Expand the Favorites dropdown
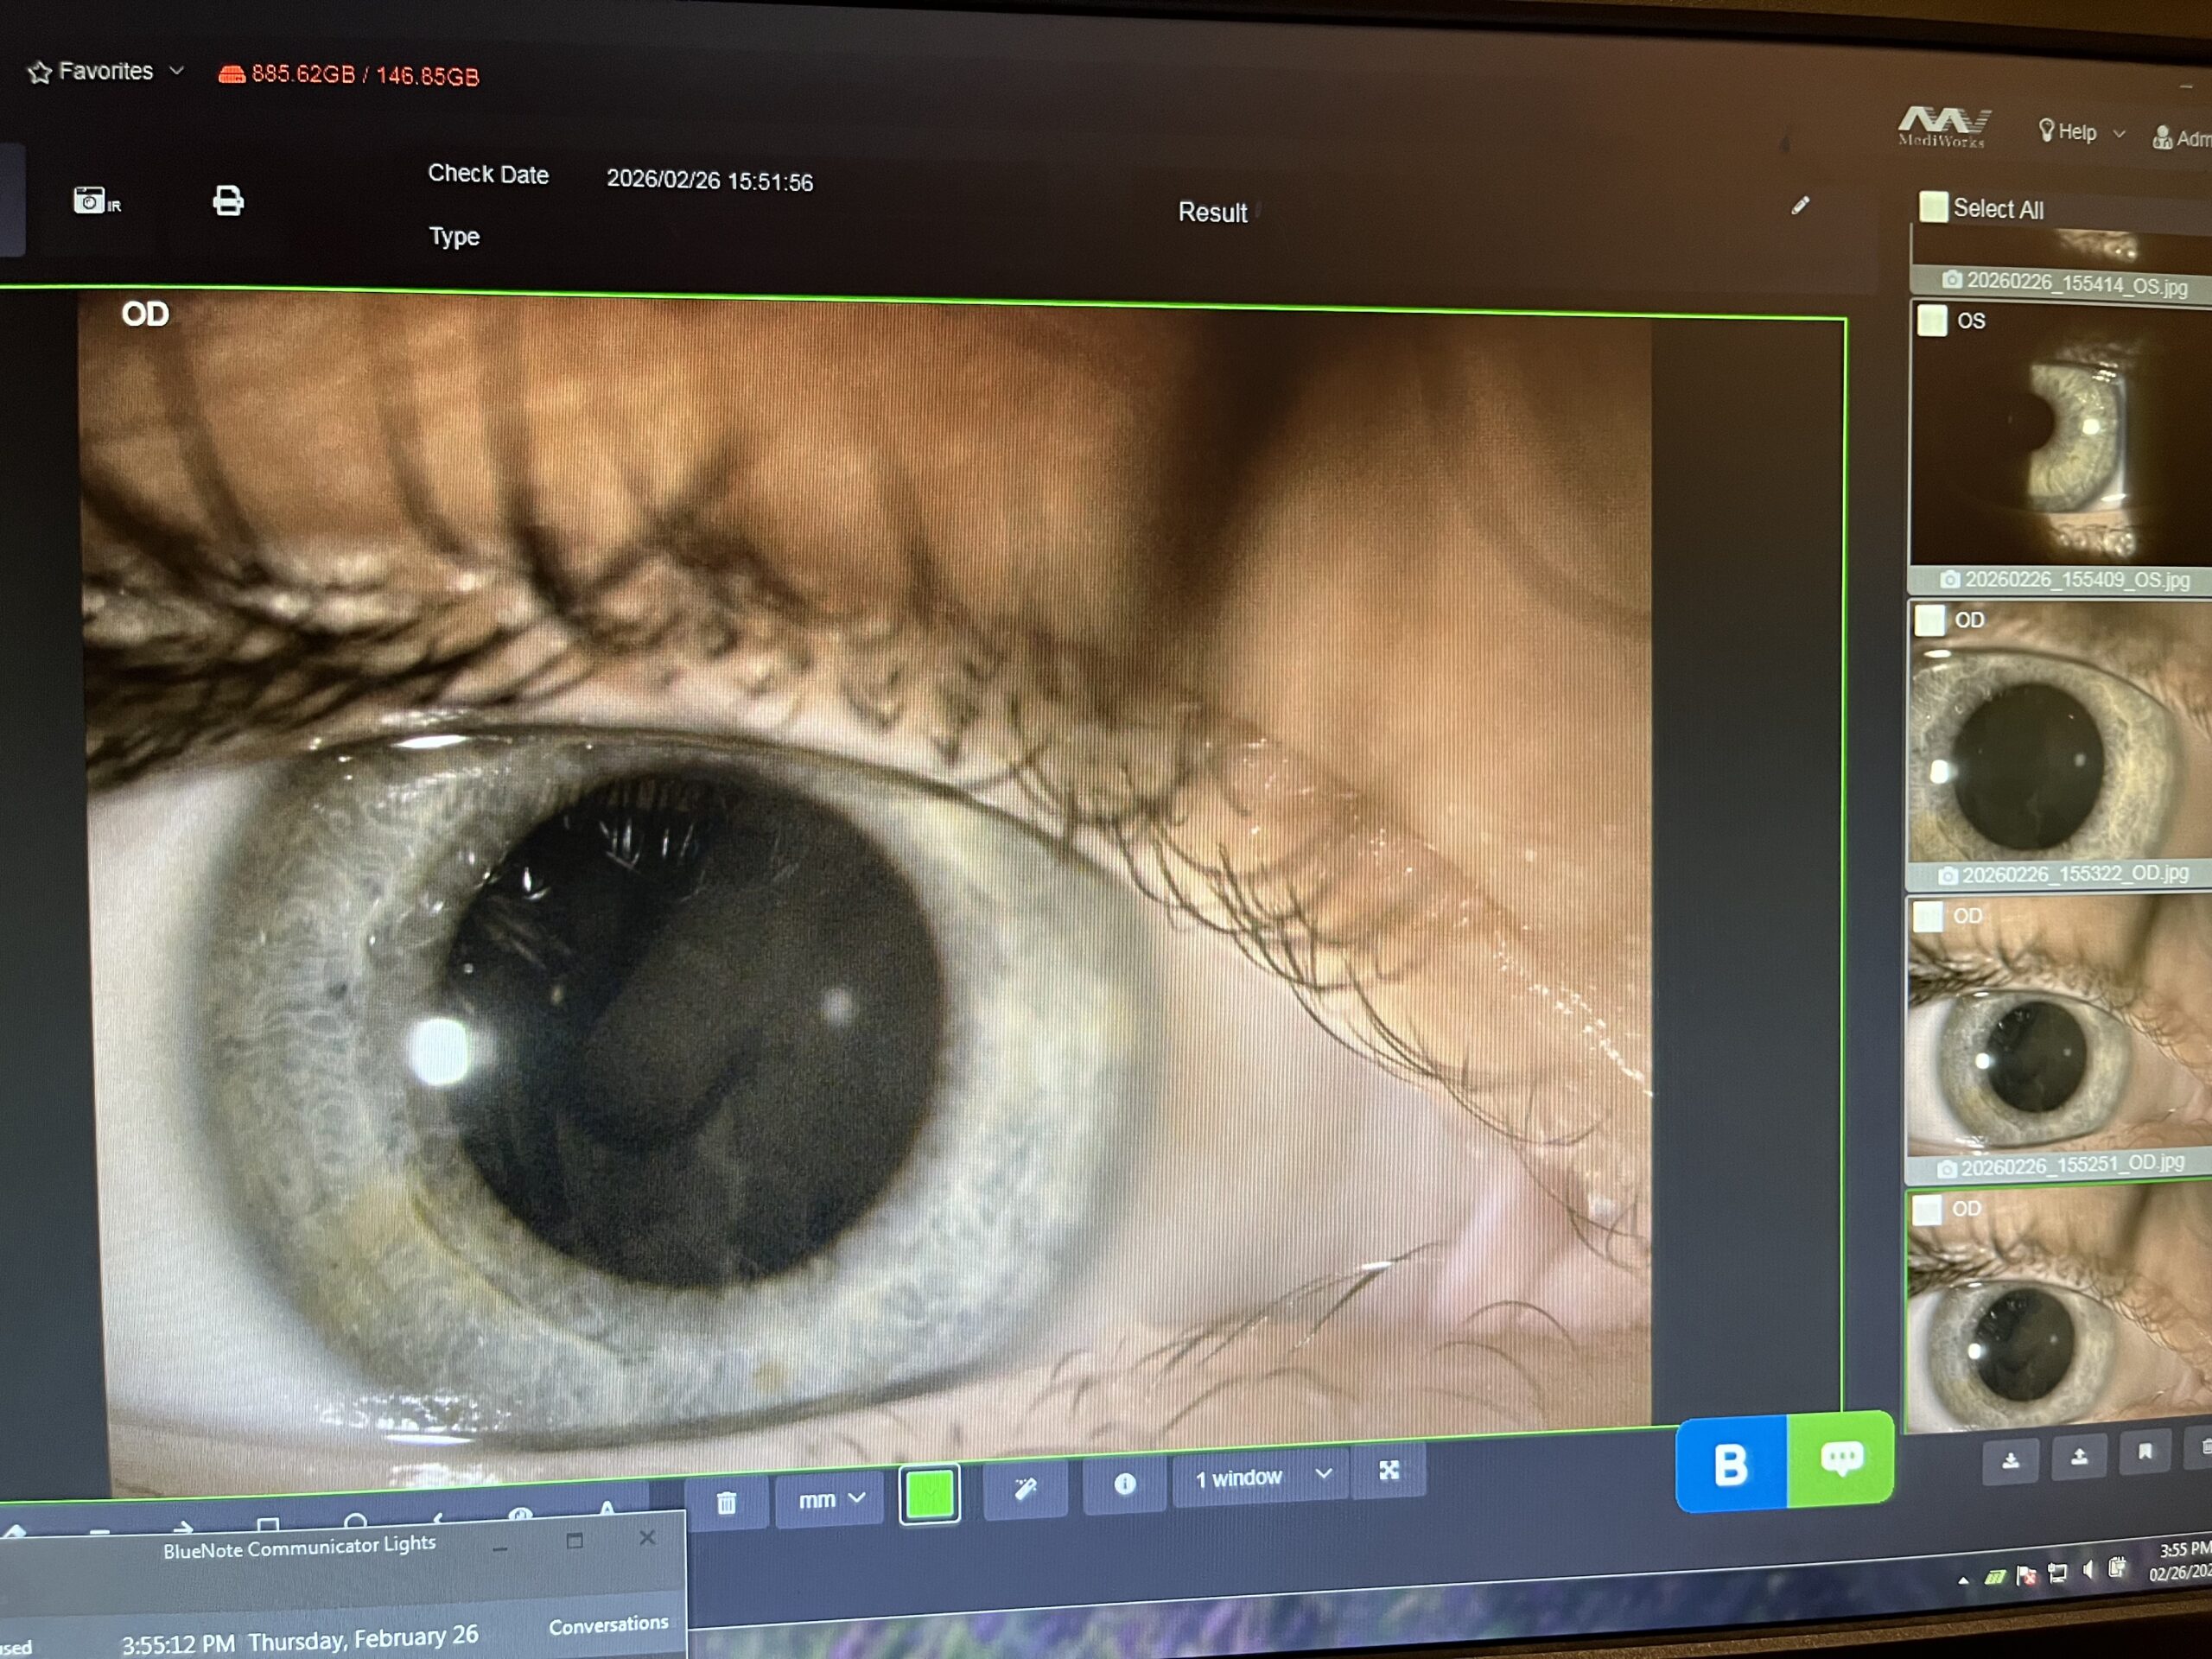 pos(106,72)
